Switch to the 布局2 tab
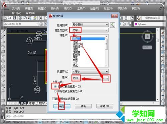Image resolution: width=167 pixels, height=124 pixels. click(x=42, y=103)
